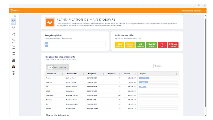Sort table by Salaires column arrows
Viewport: 213px width, 120px height.
point(135,74)
